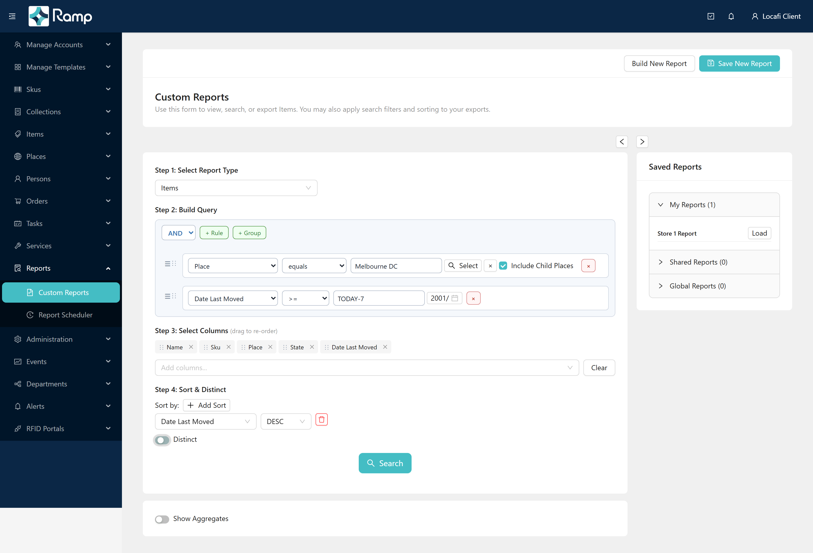Grab the drag handle on the State chip
813x553 pixels.
[285, 347]
